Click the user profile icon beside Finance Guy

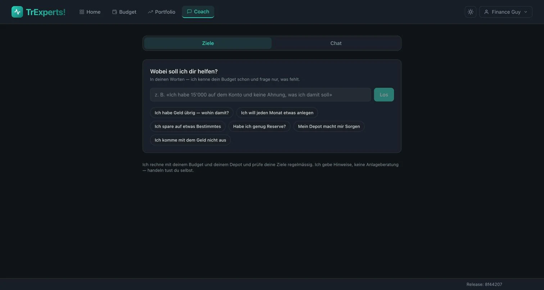[486, 12]
